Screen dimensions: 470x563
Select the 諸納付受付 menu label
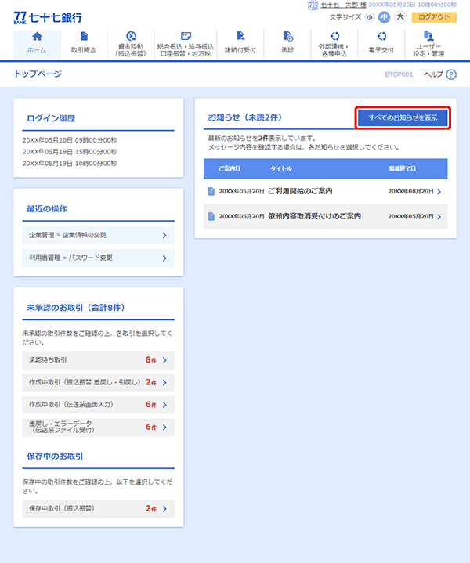(240, 50)
